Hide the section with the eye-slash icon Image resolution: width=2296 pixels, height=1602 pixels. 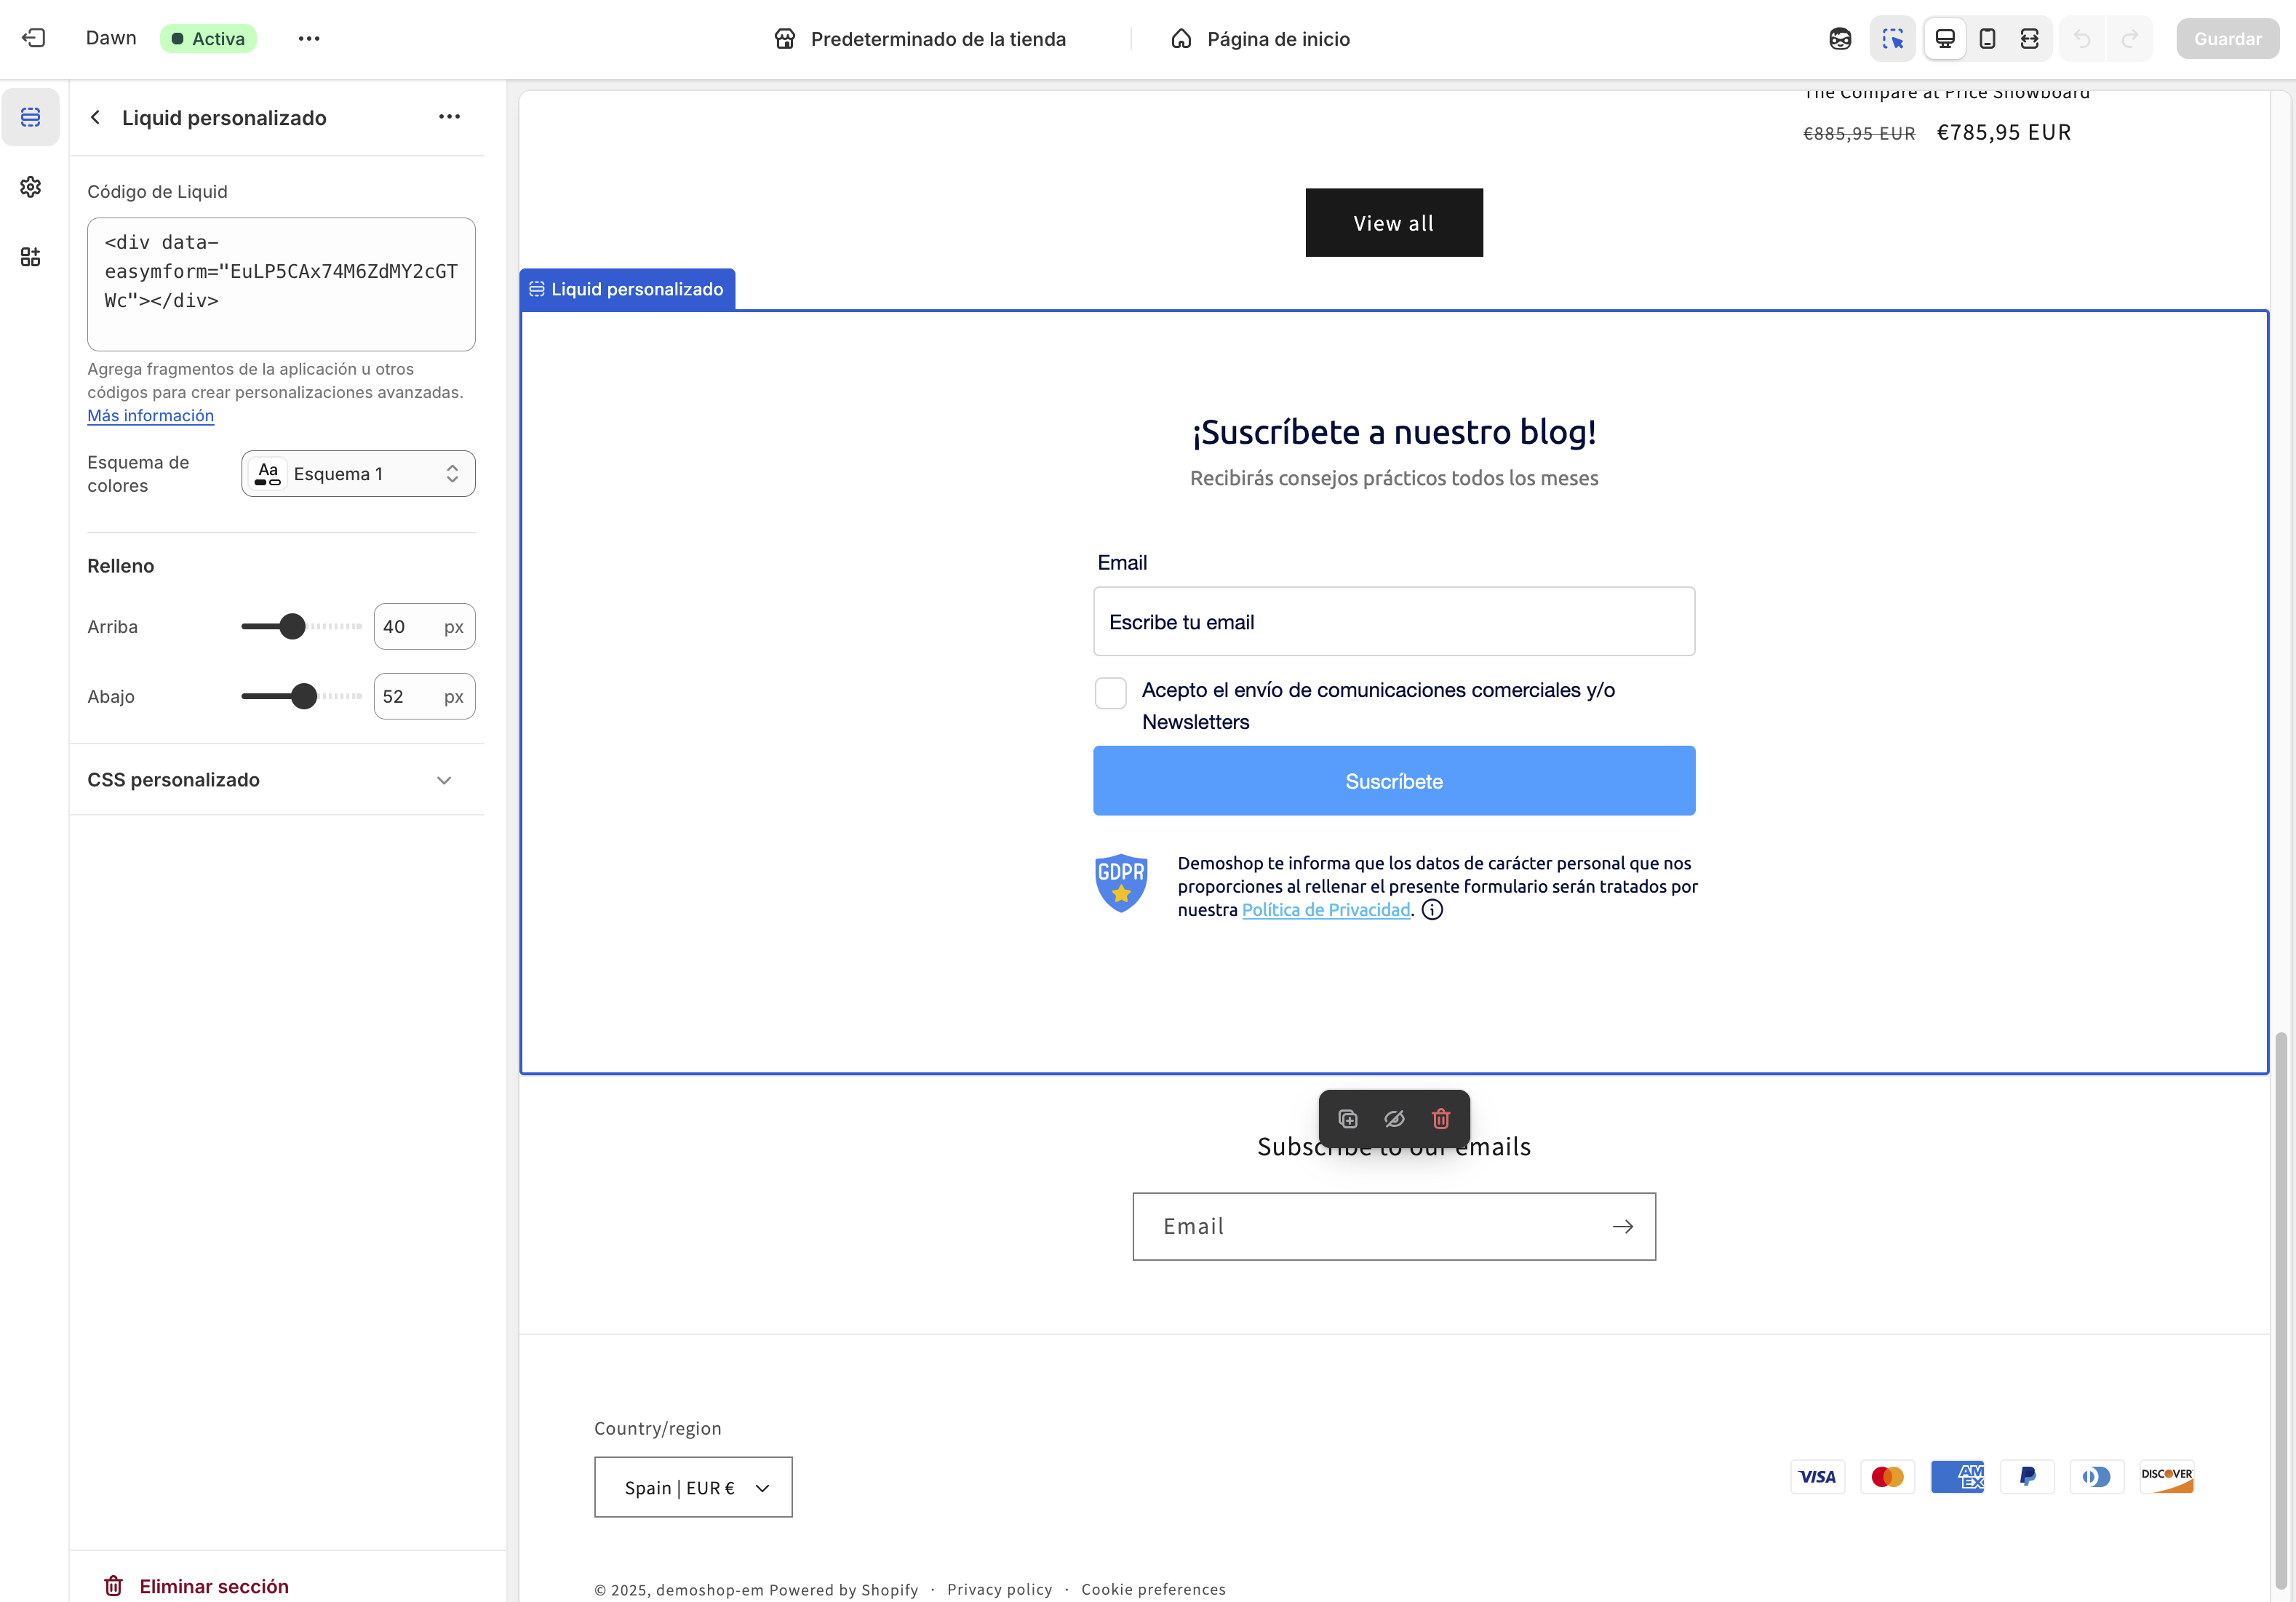point(1394,1118)
